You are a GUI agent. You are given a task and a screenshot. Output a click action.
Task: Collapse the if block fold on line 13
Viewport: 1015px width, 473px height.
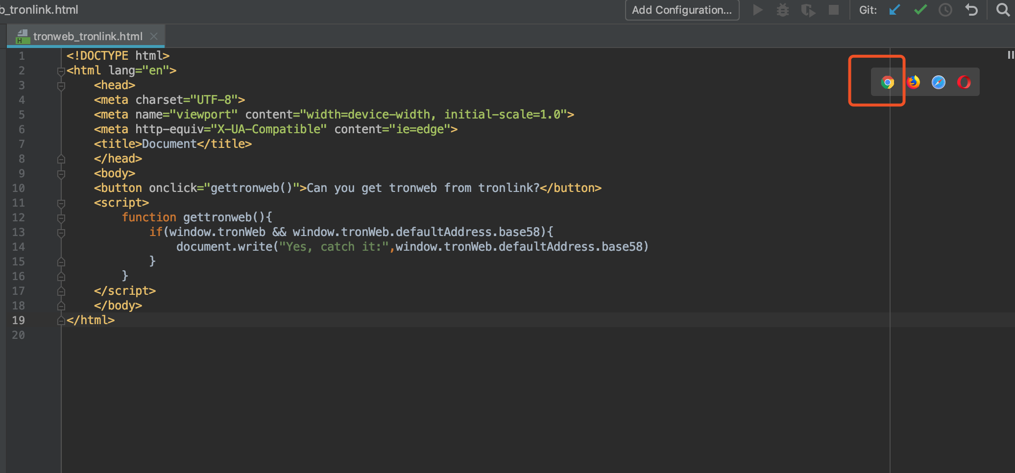point(61,233)
